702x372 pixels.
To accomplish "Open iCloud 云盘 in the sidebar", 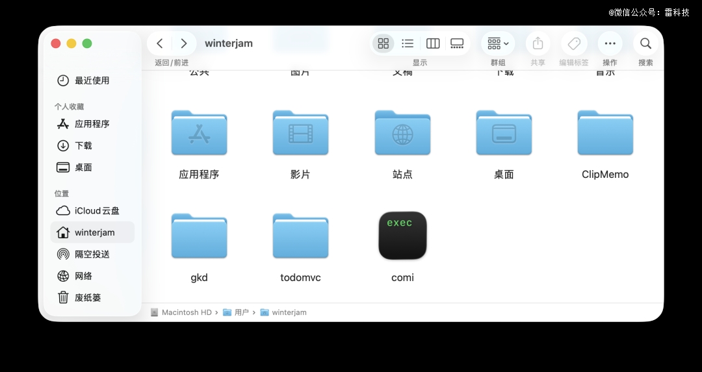I will coord(92,210).
